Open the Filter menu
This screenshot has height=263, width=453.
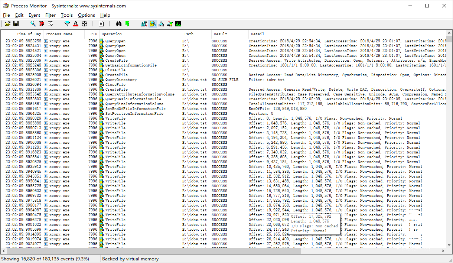(50, 15)
